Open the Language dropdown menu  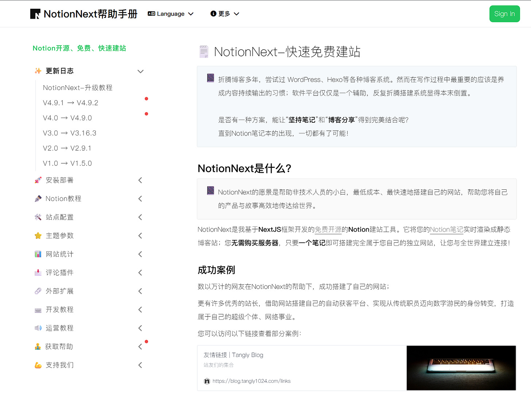coord(171,14)
